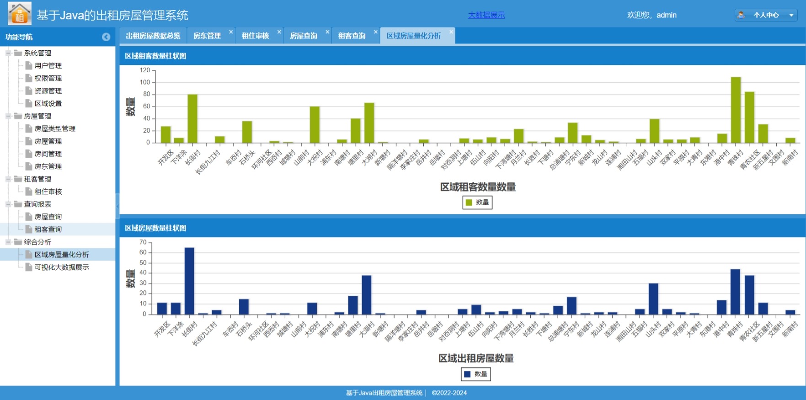Toggle the blue 数量 legend in house chart
This screenshot has height=400, width=806.
[x=476, y=374]
